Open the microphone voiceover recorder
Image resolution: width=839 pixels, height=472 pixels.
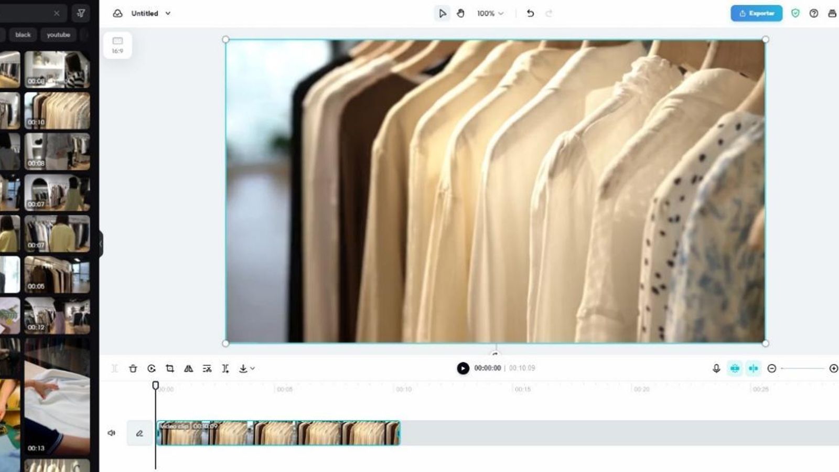coord(716,369)
